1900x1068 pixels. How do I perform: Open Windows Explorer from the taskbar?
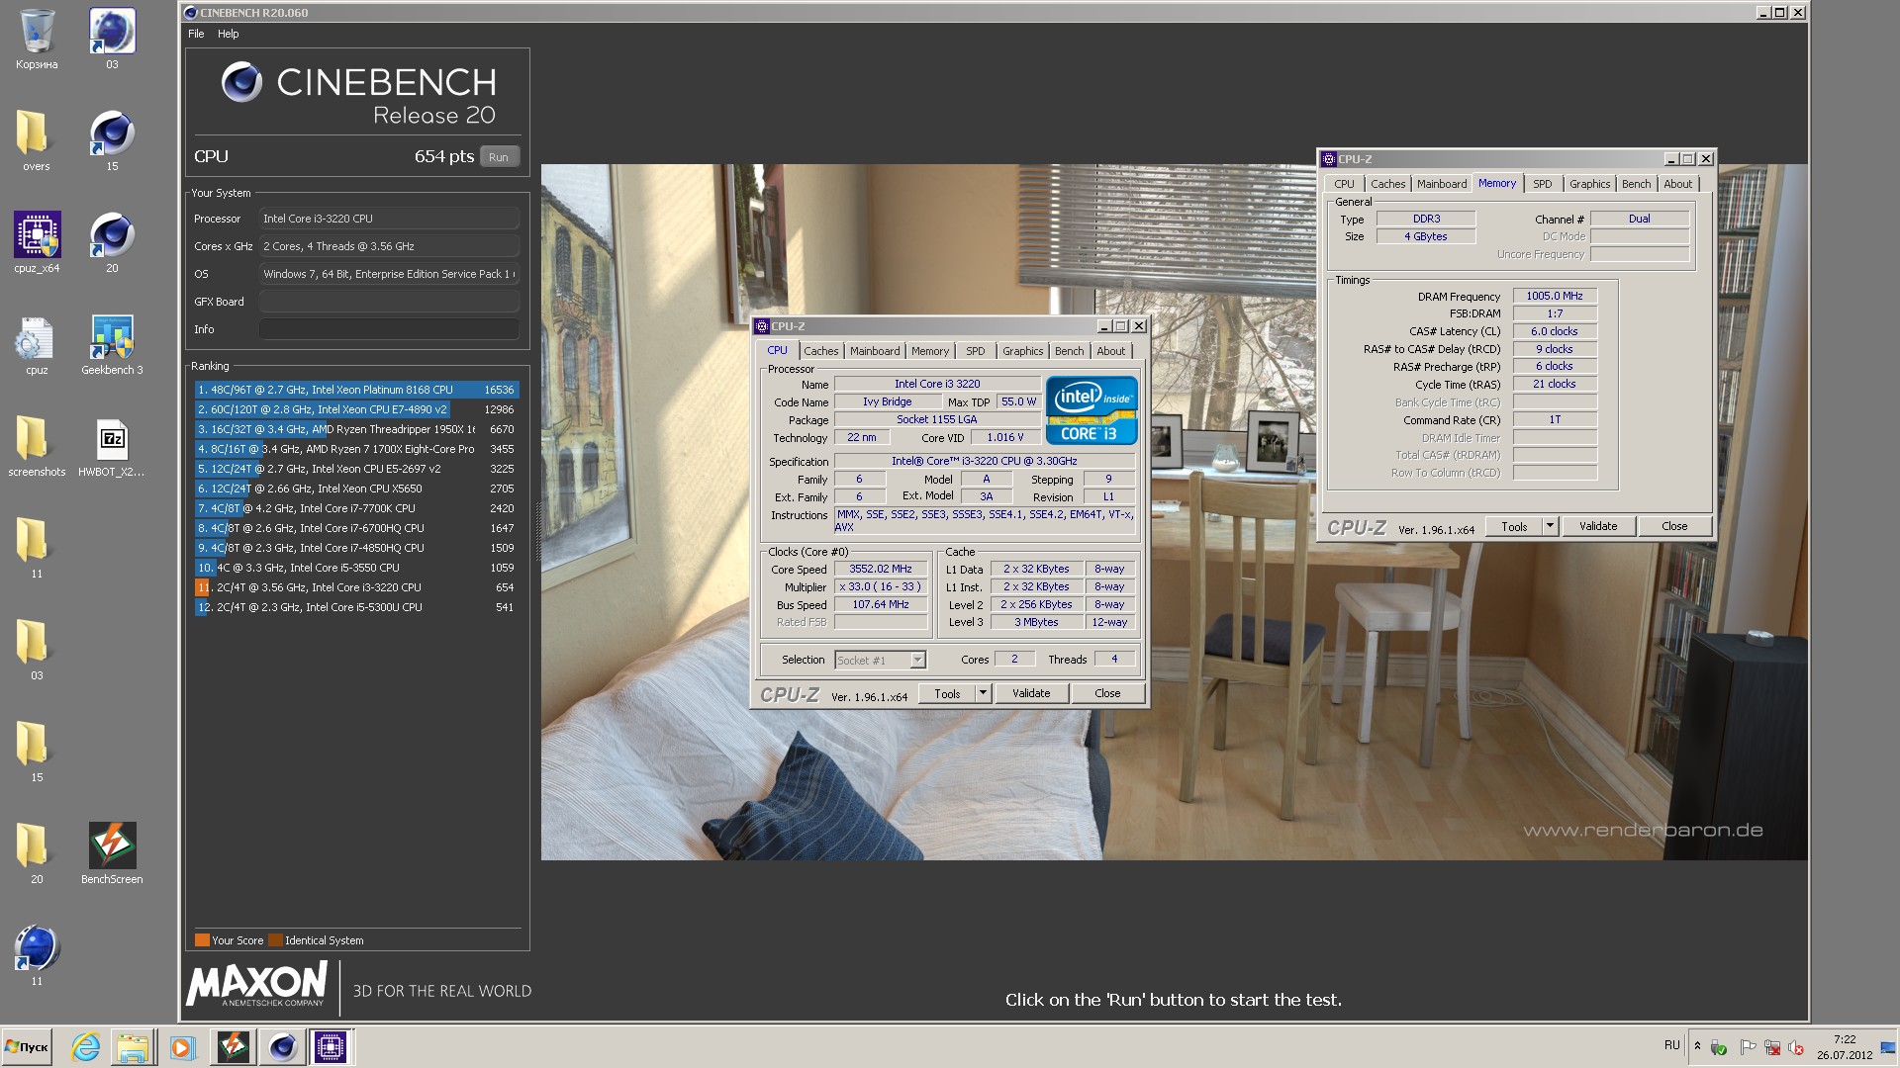point(133,1047)
